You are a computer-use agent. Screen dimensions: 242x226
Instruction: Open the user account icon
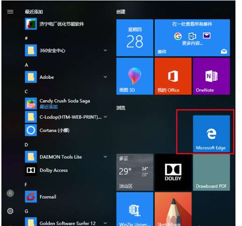tap(10, 194)
